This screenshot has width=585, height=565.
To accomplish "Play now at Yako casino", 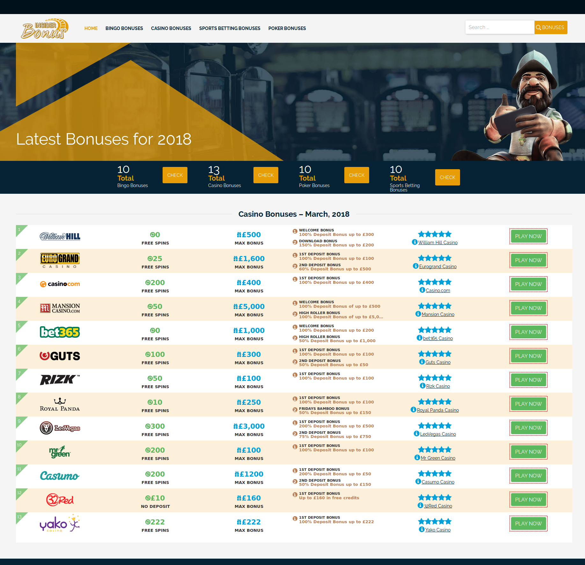I will [529, 524].
